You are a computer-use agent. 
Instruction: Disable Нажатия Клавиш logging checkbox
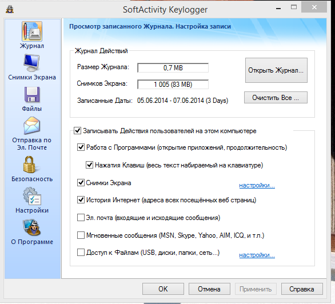coord(89,165)
